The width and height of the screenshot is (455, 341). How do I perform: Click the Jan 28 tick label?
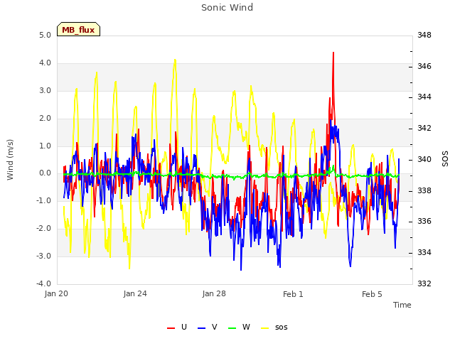214,293
